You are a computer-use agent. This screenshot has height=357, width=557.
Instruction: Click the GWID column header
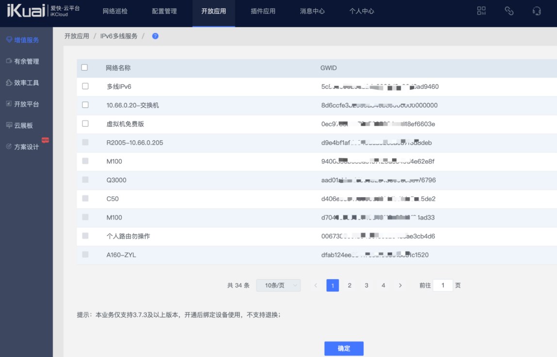tap(328, 68)
